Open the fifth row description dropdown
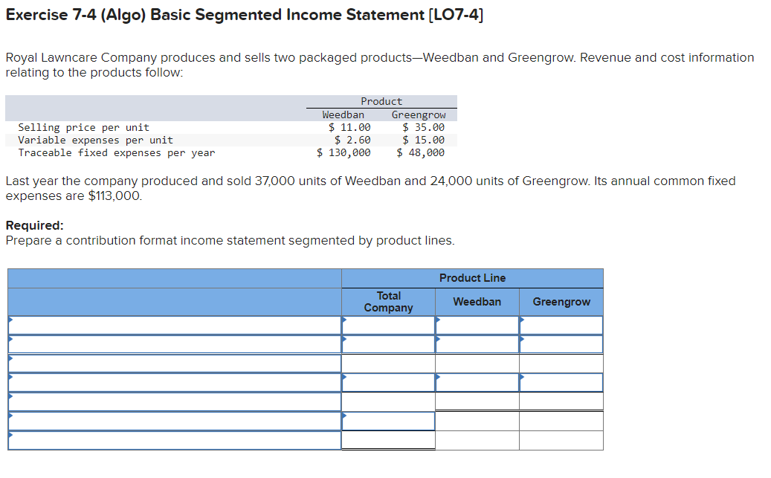 (171, 401)
